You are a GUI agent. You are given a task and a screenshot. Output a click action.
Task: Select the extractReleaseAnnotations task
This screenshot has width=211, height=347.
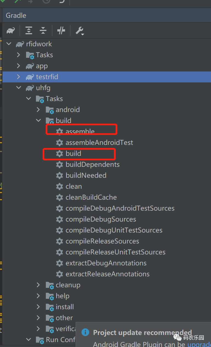coord(108,274)
